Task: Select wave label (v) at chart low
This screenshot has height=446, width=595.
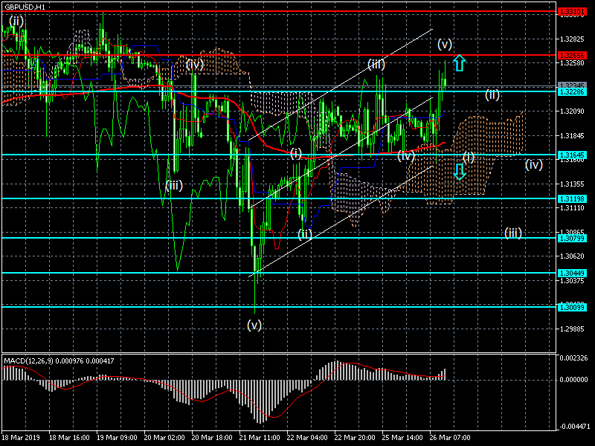Action: pos(254,325)
